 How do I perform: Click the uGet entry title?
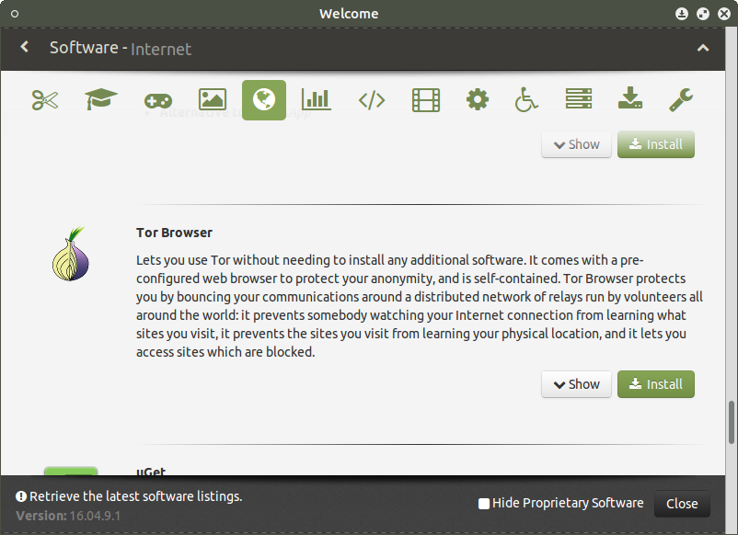[x=151, y=471]
